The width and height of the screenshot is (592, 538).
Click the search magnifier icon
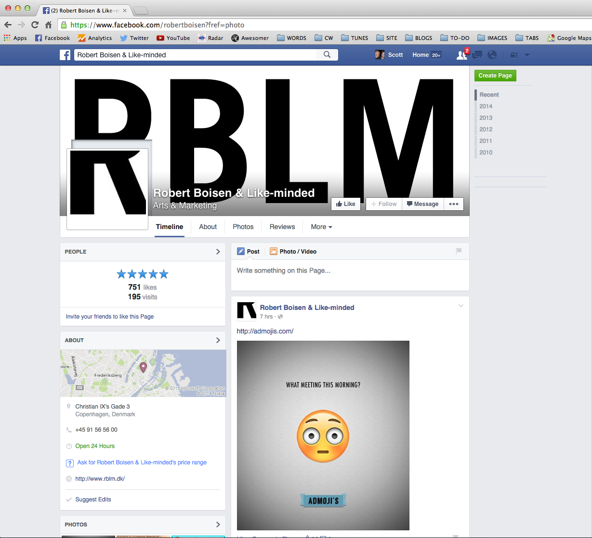[x=327, y=55]
